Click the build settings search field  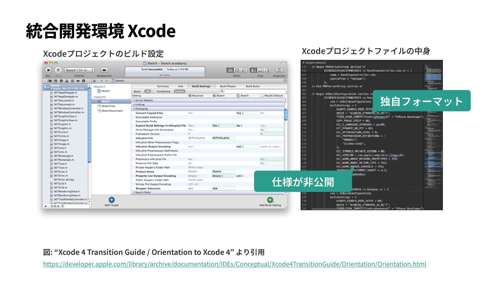[x=253, y=91]
